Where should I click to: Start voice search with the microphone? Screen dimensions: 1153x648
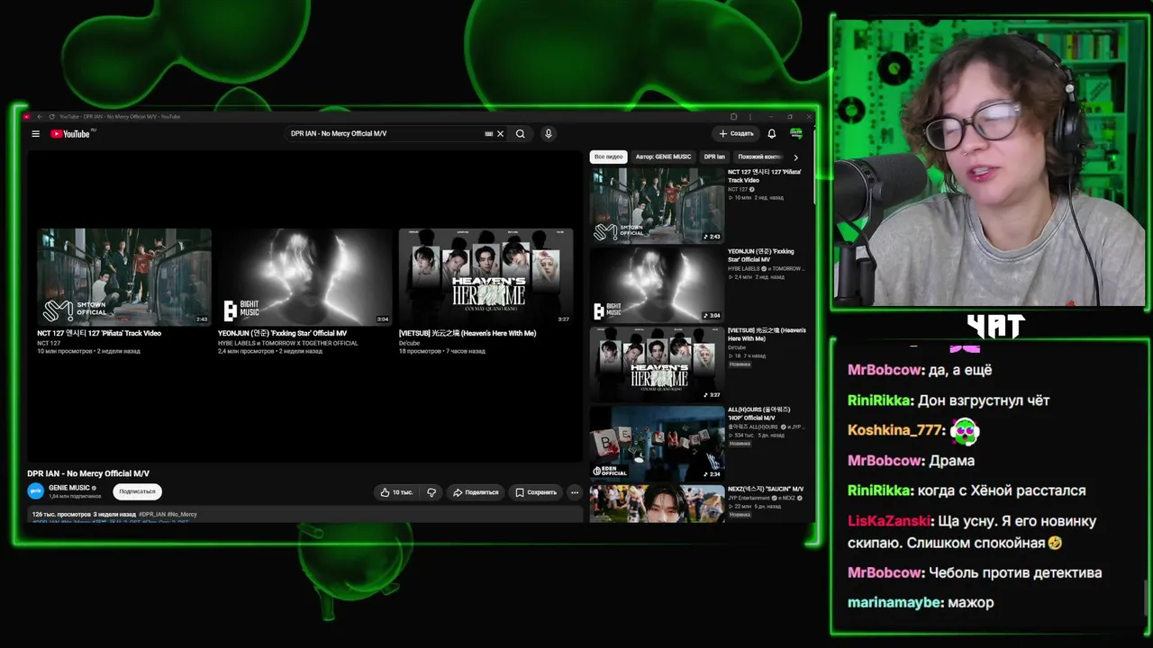[x=548, y=134]
